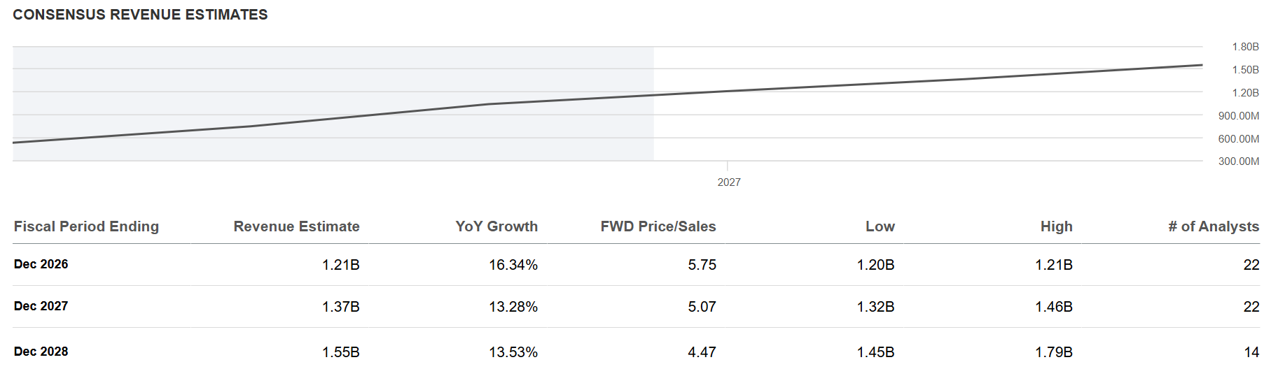Click the 300.00M y-axis label
This screenshot has height=376, width=1278.
tap(1239, 161)
